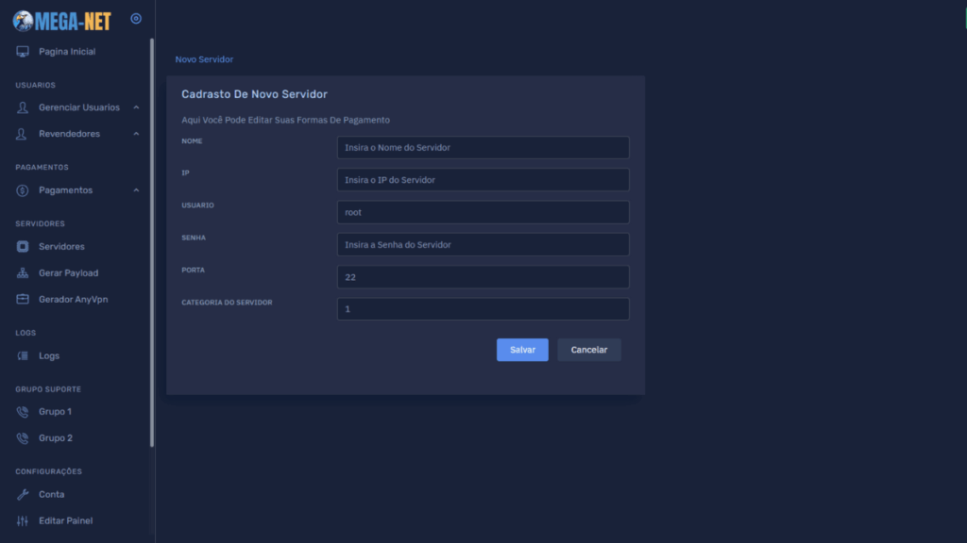Click the Porta field showing 22
The height and width of the screenshot is (543, 967).
point(483,277)
